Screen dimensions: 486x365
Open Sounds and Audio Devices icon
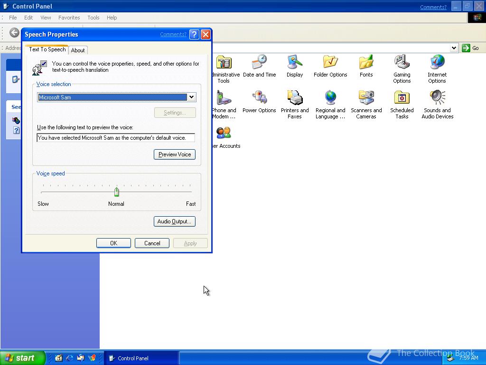(437, 98)
